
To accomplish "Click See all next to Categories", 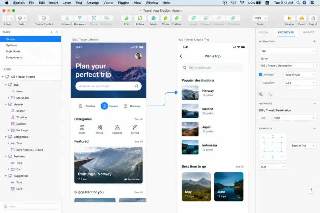I will [x=138, y=119].
